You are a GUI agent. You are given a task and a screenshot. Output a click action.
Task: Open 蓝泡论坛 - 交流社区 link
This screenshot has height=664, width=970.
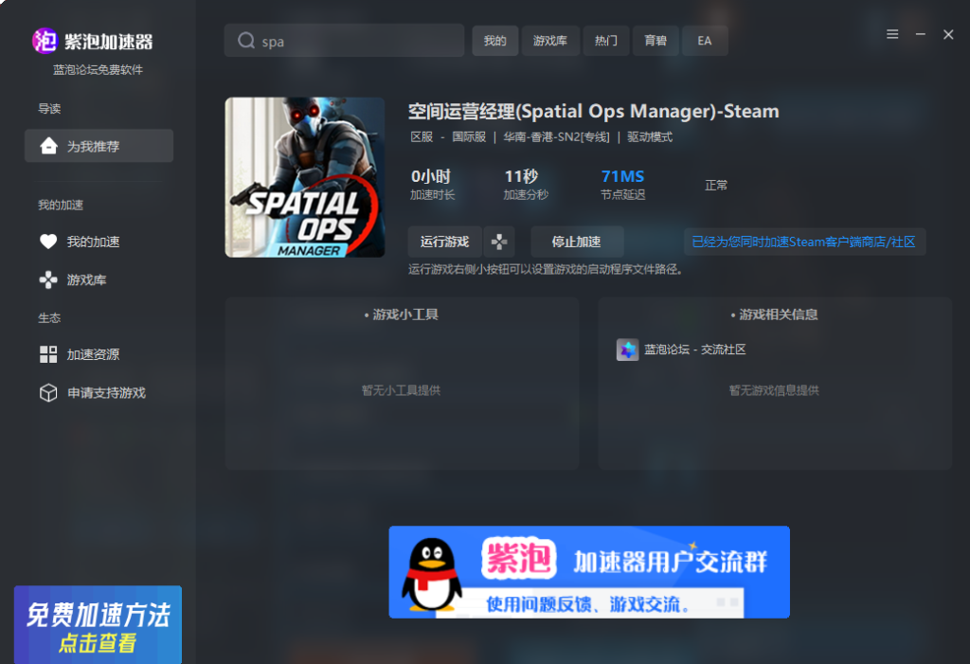click(694, 350)
